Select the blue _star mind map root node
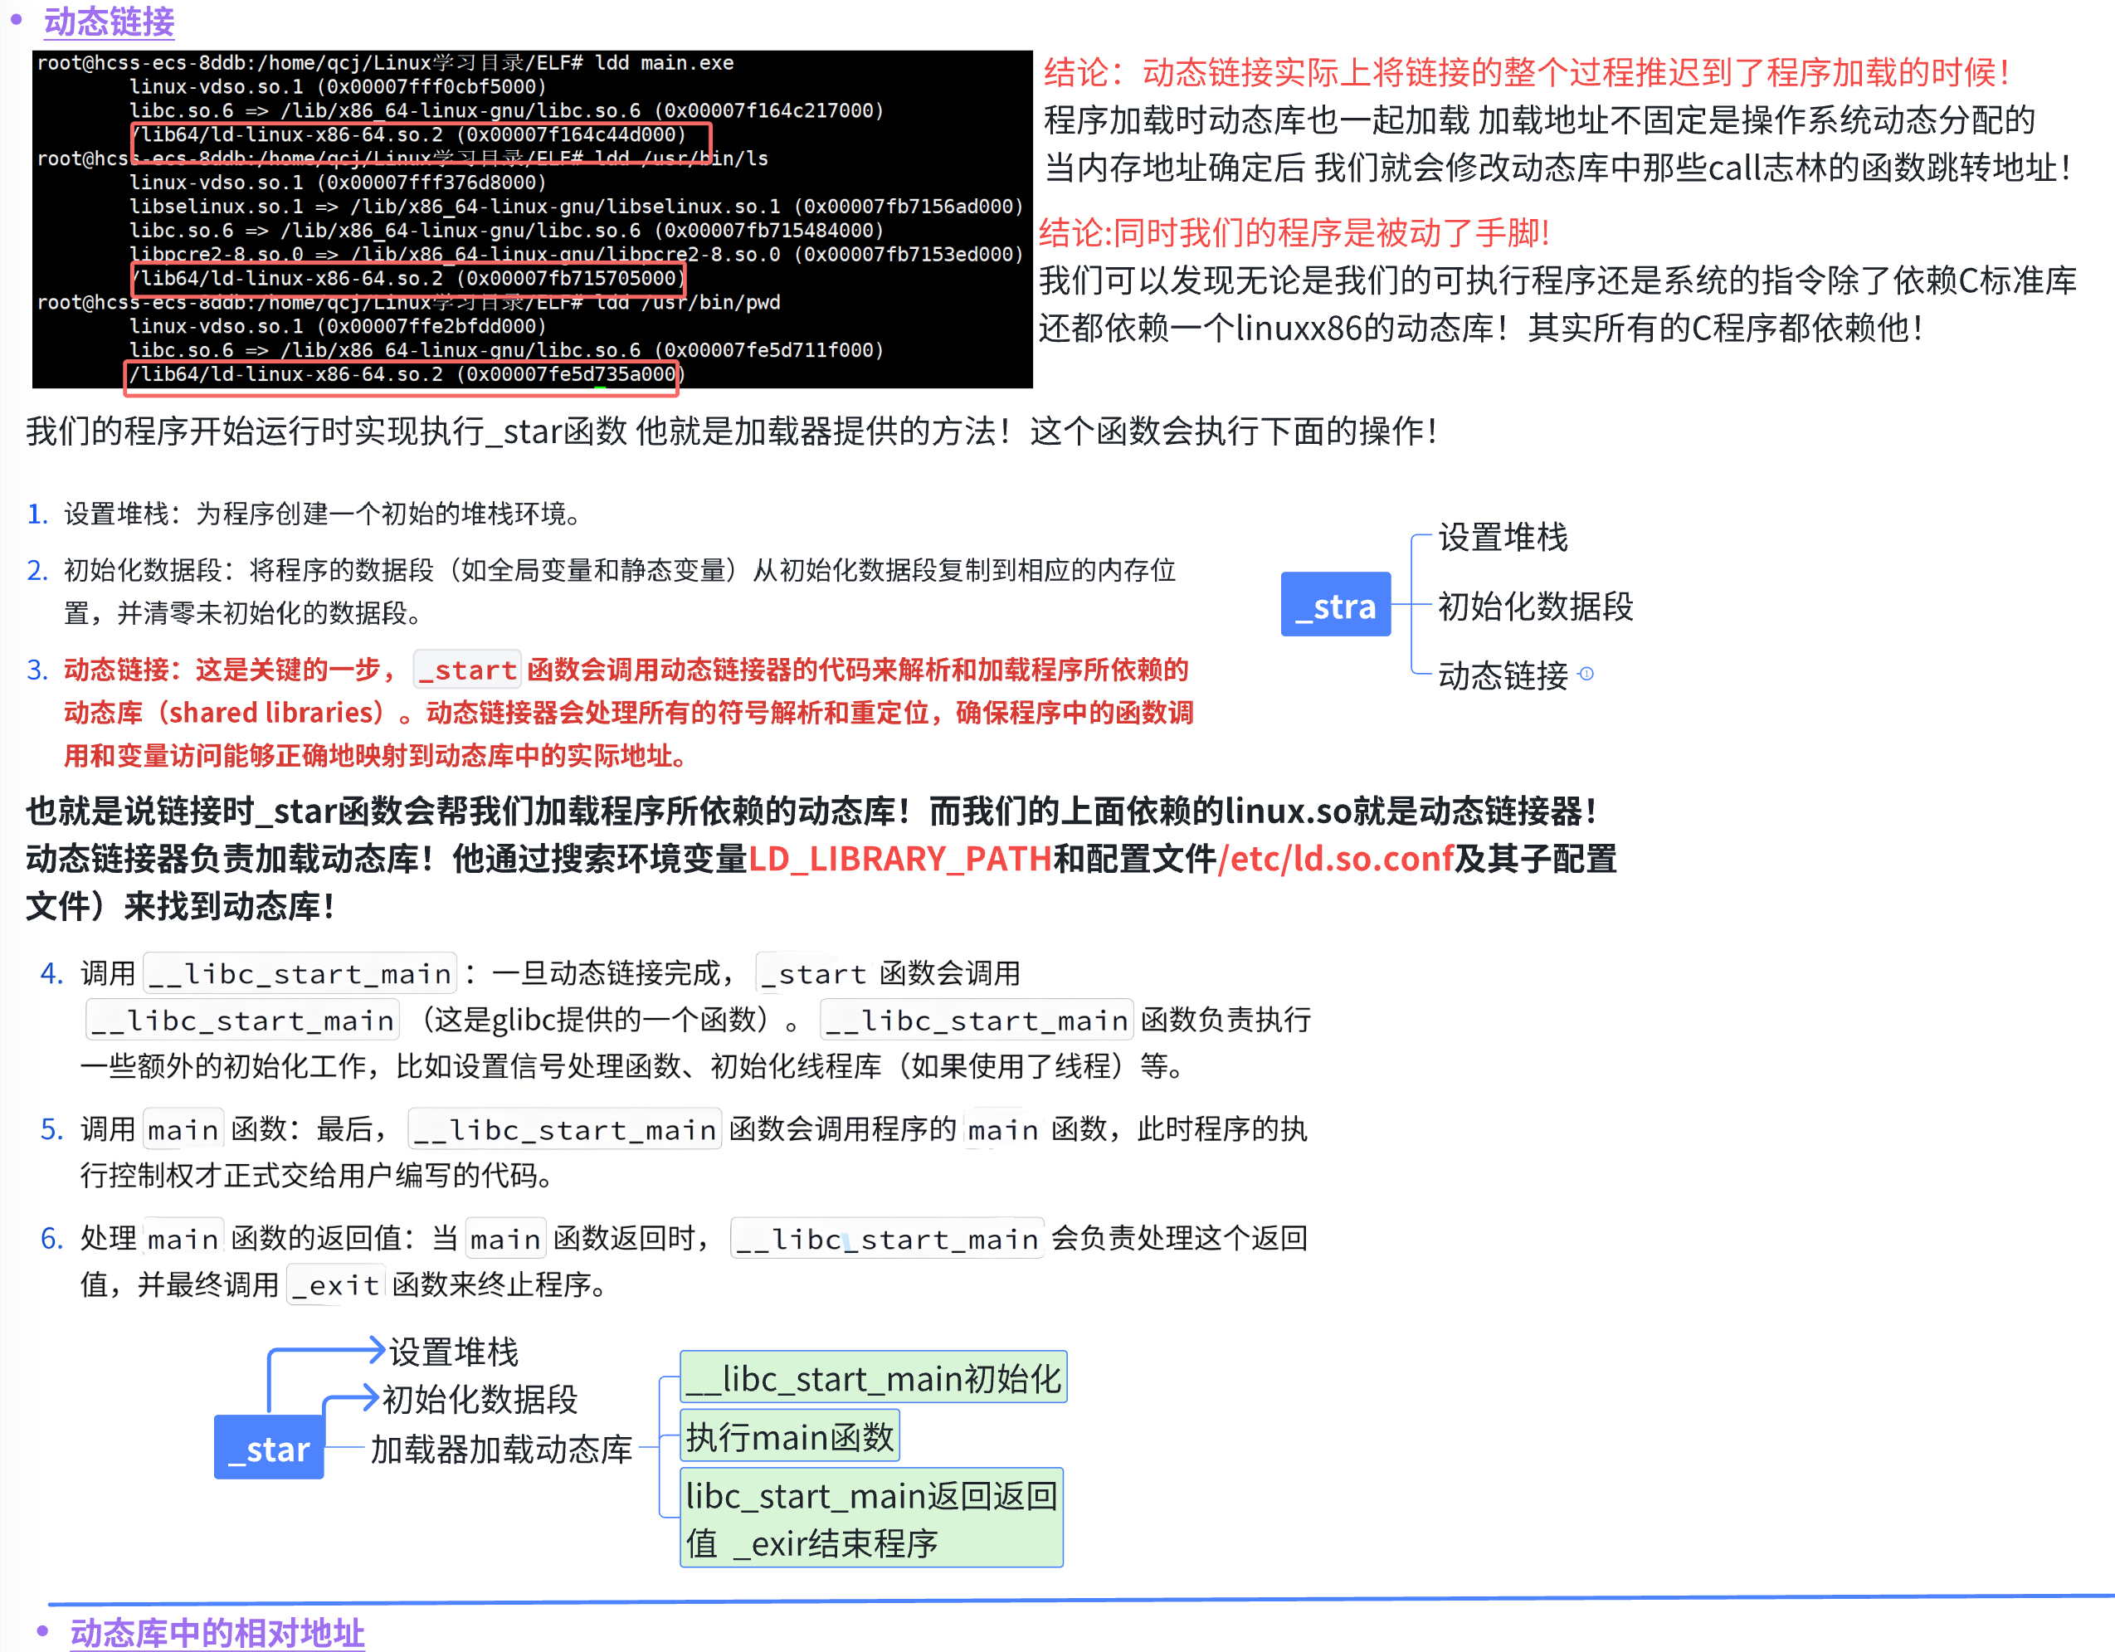 [x=268, y=1448]
